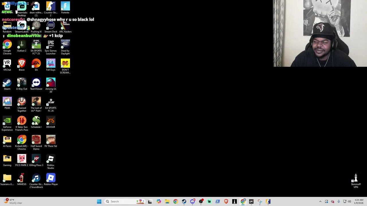Image resolution: width=367 pixels, height=206 pixels.
Task: Select the GeForce Experience icon
Action: pyautogui.click(x=7, y=124)
